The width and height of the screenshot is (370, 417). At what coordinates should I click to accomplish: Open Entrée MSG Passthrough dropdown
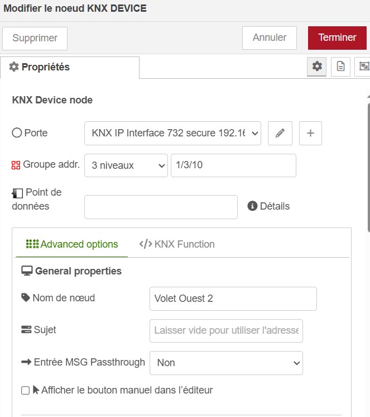tap(226, 363)
